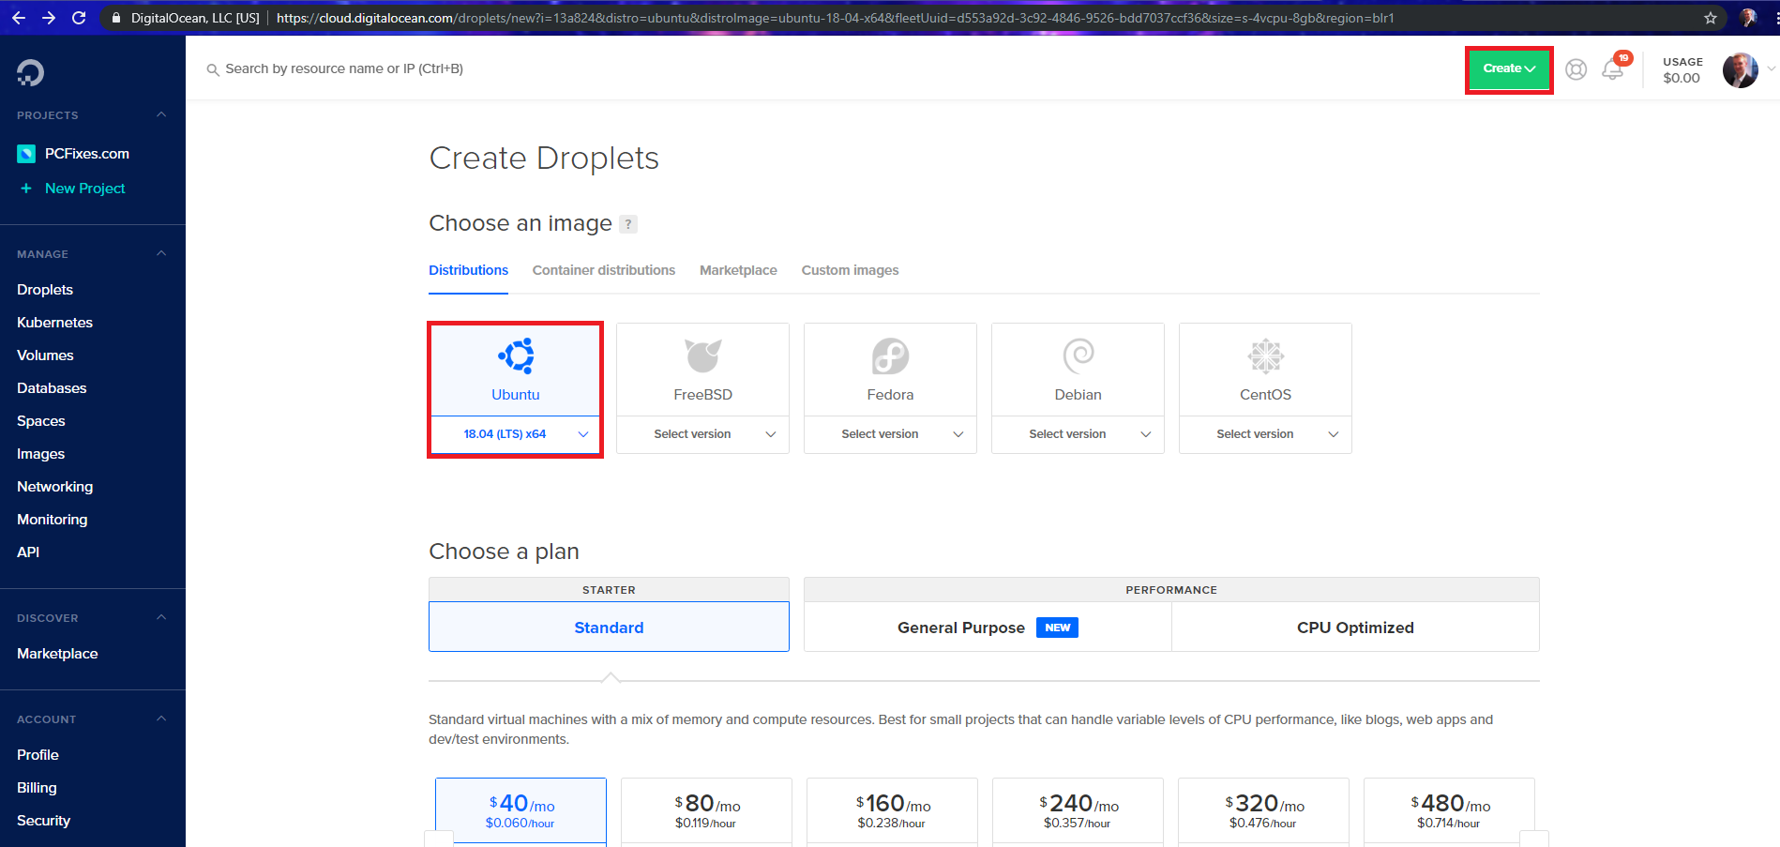This screenshot has height=847, width=1780.
Task: Collapse the PROJECTS sidebar section
Action: [161, 115]
